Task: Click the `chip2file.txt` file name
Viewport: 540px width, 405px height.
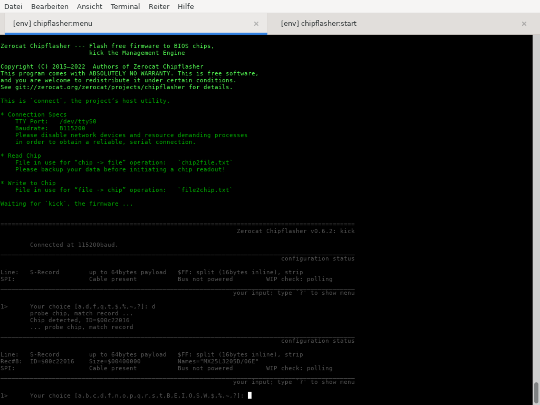Action: point(205,163)
